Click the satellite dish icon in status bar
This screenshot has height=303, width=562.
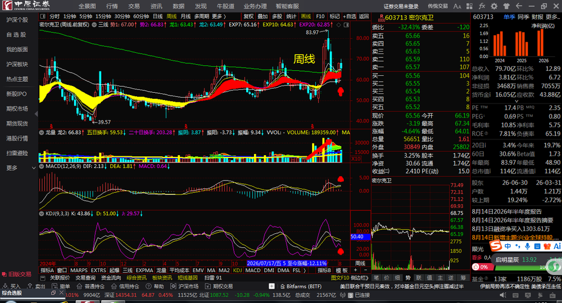[541, 295]
